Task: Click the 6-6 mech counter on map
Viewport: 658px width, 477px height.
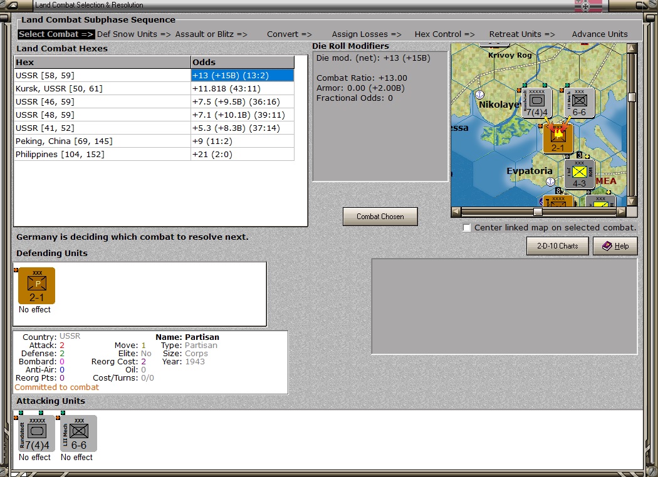Action: click(580, 103)
